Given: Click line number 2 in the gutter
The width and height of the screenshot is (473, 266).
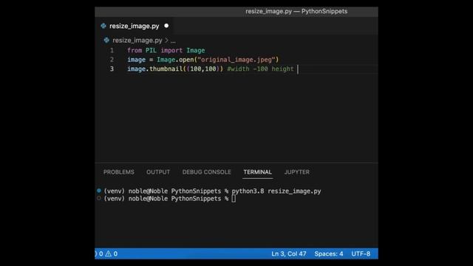Looking at the screenshot, I should [112, 60].
